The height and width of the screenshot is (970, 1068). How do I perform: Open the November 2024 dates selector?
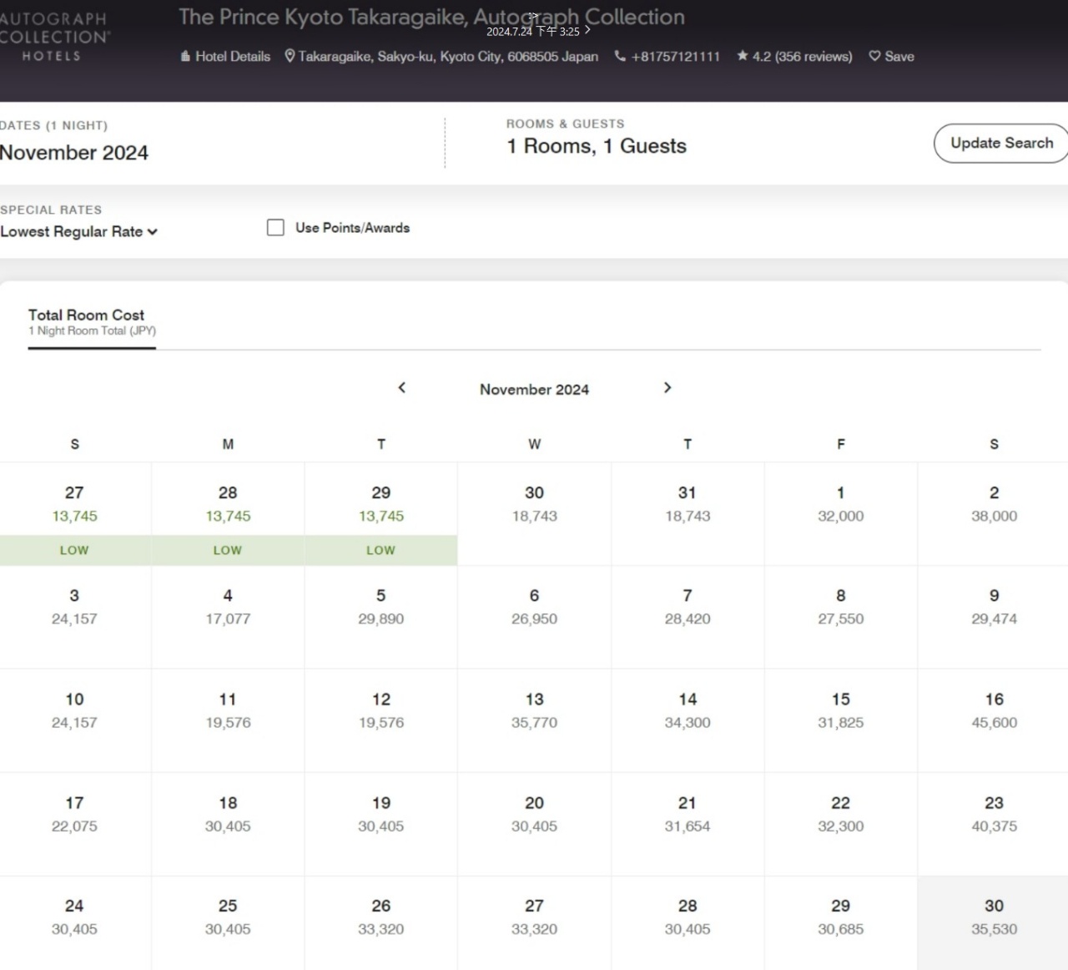74,153
